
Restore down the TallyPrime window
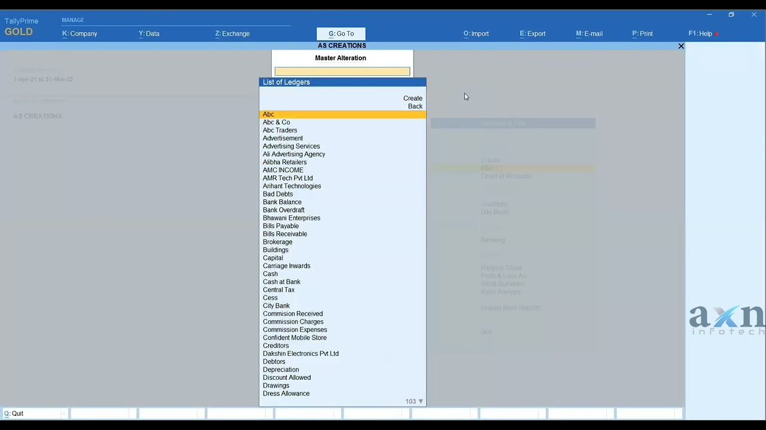731,14
